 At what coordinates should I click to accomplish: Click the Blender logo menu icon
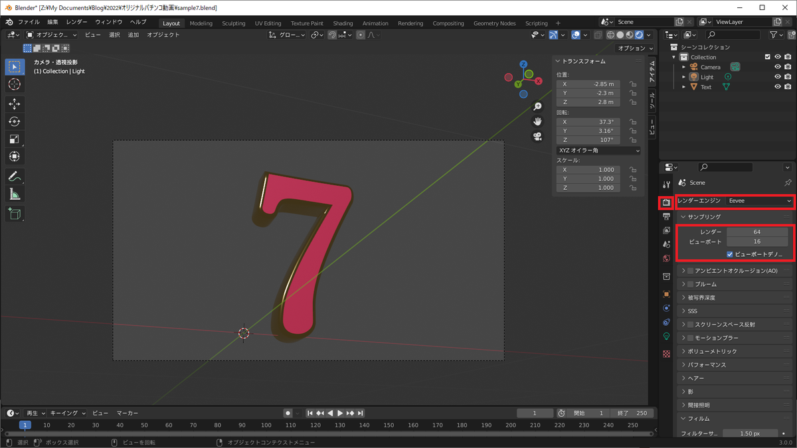pyautogui.click(x=9, y=22)
